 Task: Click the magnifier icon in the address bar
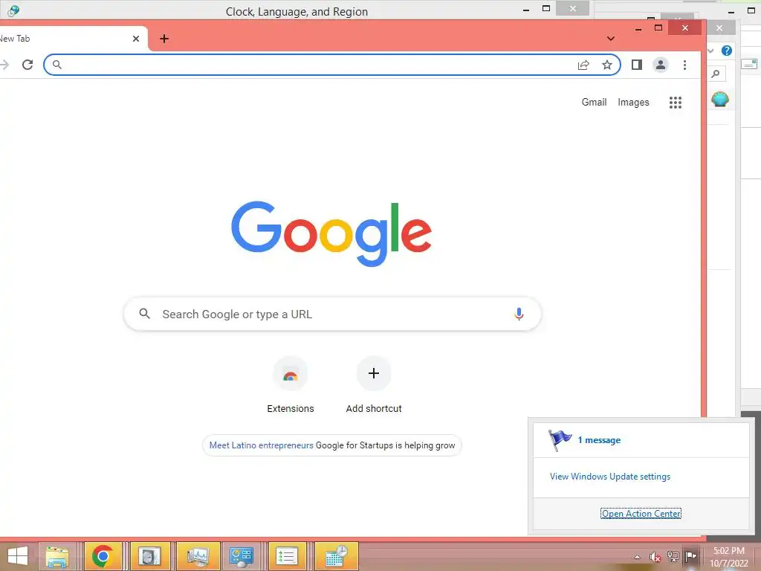coord(56,65)
